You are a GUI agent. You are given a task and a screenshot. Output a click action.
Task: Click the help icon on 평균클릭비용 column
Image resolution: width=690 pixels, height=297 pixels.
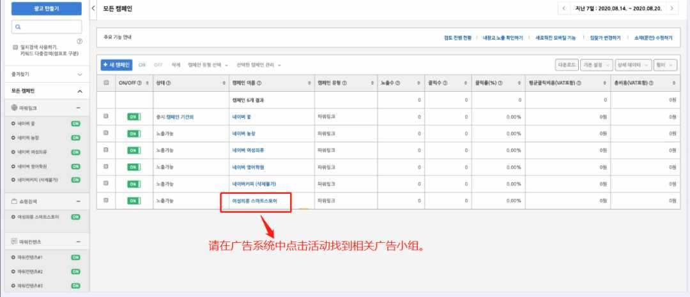578,83
